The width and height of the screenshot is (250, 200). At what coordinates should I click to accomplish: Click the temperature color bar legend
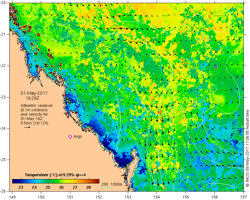click(56, 181)
